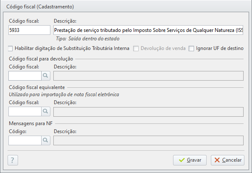Click the devolução Descrição read-only field
This screenshot has width=252, height=173.
pyautogui.click(x=149, y=76)
